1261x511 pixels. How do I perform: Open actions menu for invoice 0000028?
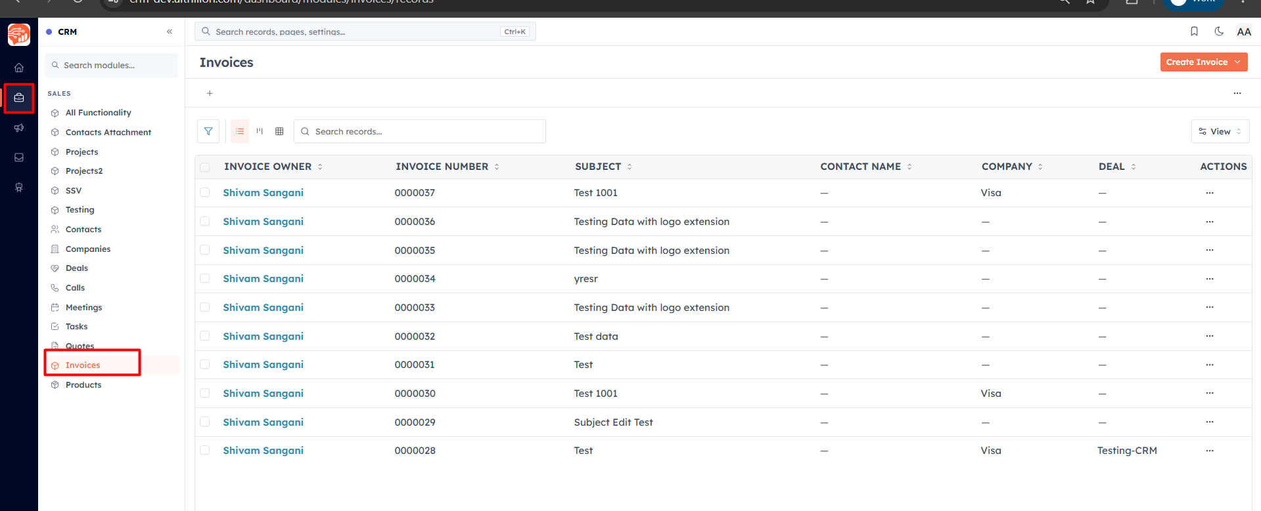click(x=1210, y=451)
